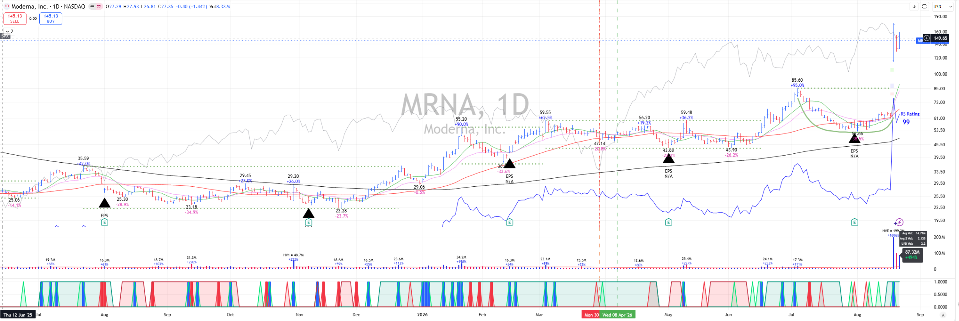
Task: Click the Vol 8.33 M value in the header
Action: (220, 7)
